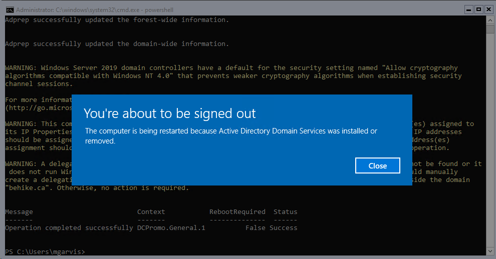496x259 pixels.
Task: Click the restart reason message in dialog
Action: coord(230,135)
